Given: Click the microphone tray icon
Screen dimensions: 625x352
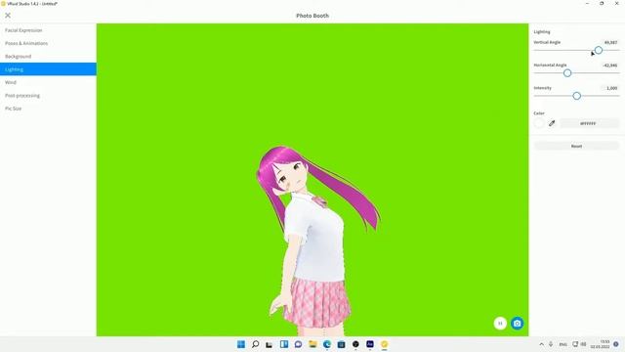Looking at the screenshot, I should click(x=551, y=344).
